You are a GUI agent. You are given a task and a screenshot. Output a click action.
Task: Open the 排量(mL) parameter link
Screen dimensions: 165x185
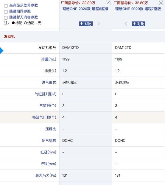[x=49, y=59]
